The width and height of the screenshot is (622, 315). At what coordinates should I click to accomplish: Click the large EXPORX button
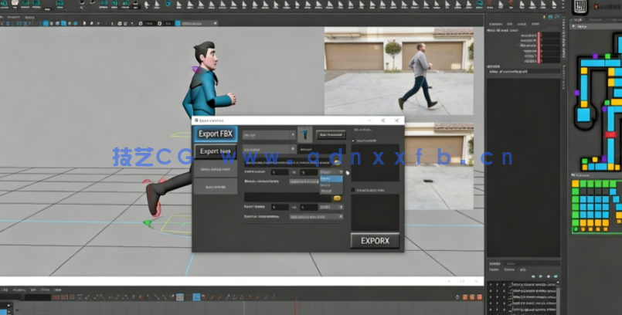[x=375, y=240]
